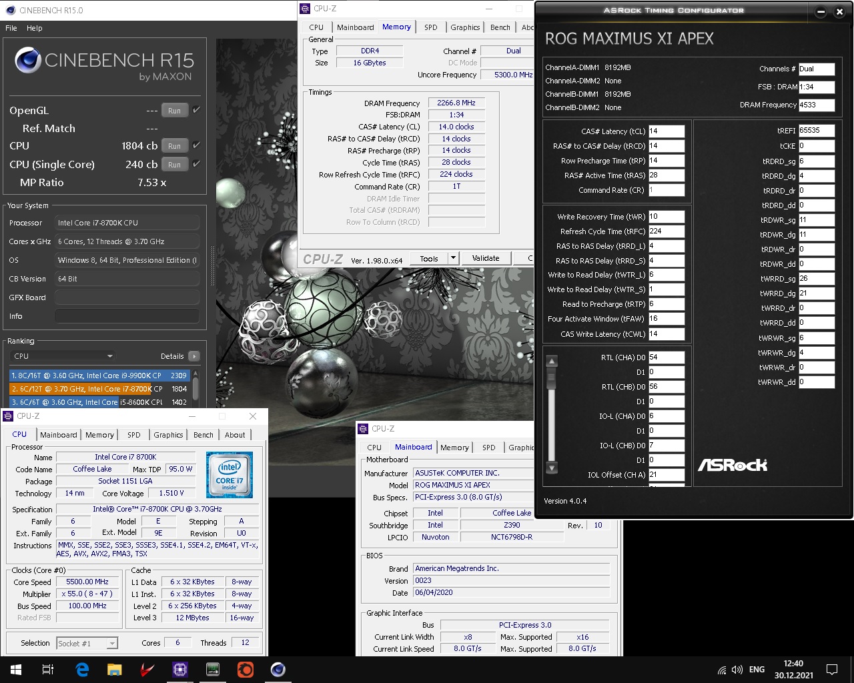Toggle the CPU test checkbox

pos(196,145)
